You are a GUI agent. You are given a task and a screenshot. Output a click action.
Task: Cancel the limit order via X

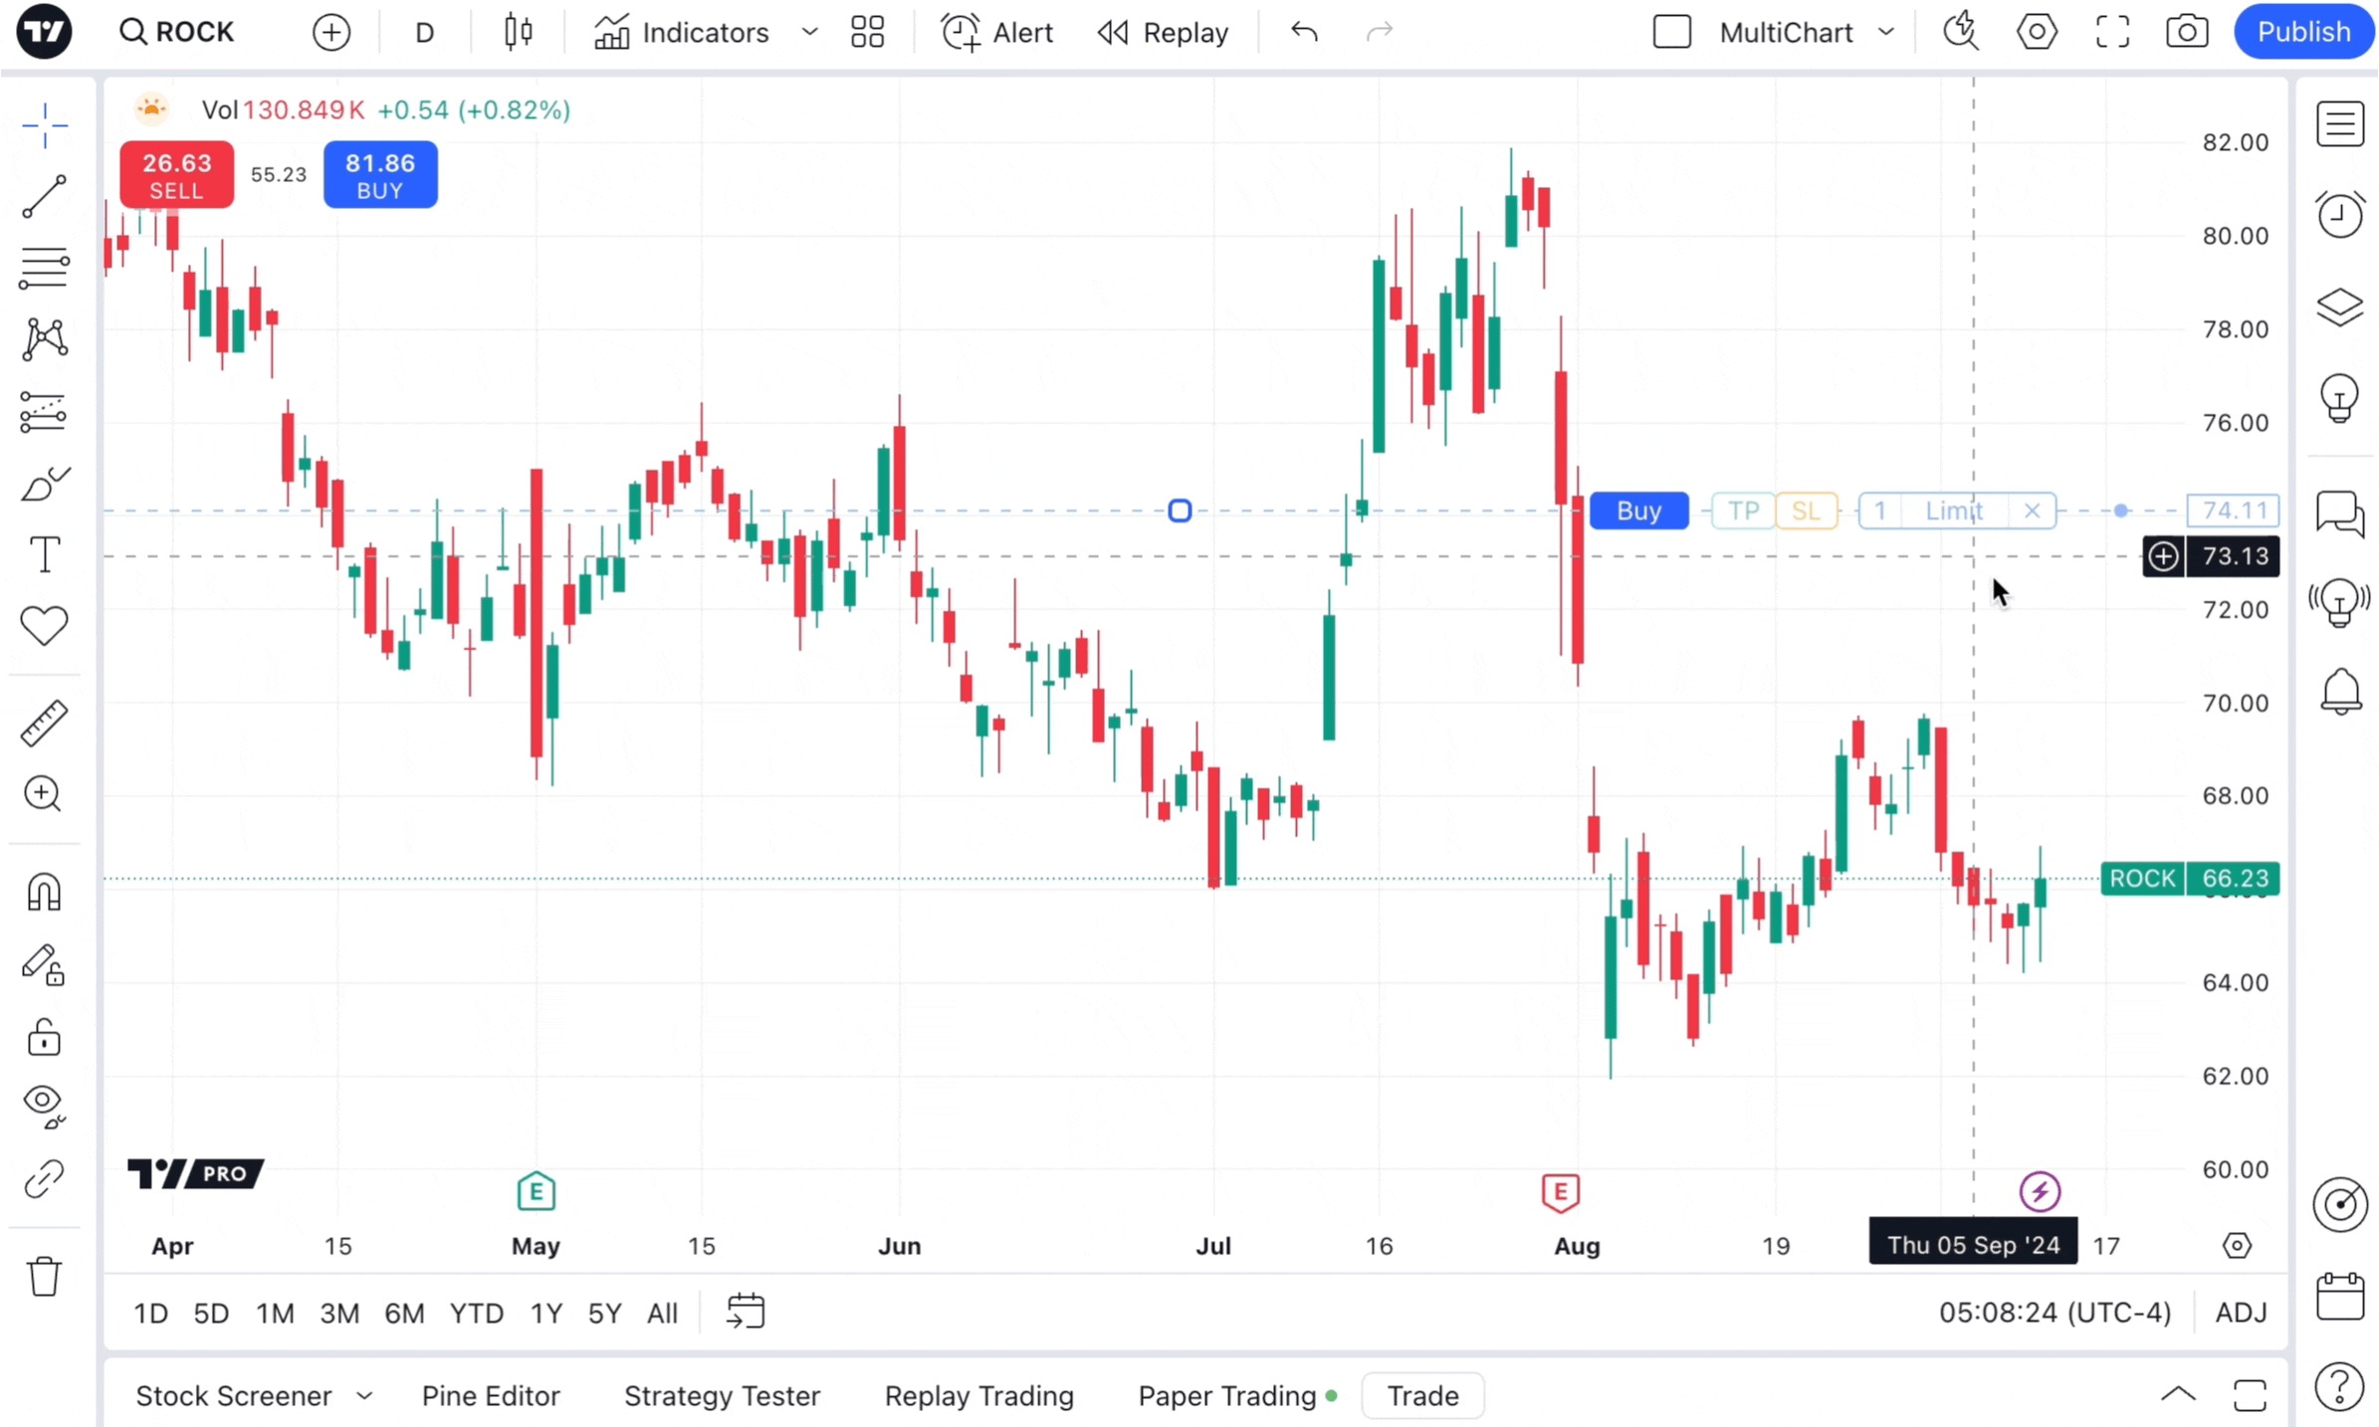pos(2032,510)
